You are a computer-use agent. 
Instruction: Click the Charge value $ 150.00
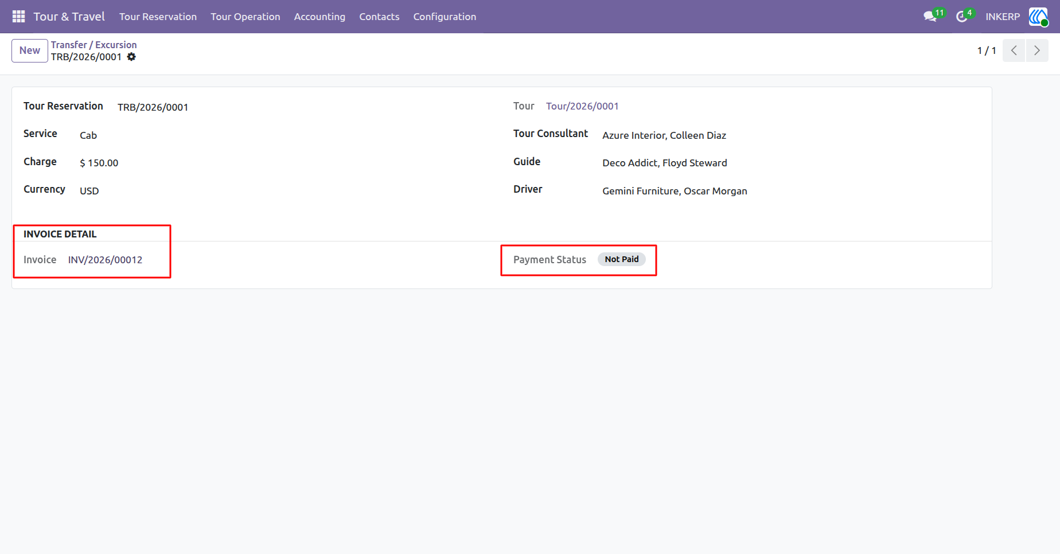pyautogui.click(x=99, y=163)
